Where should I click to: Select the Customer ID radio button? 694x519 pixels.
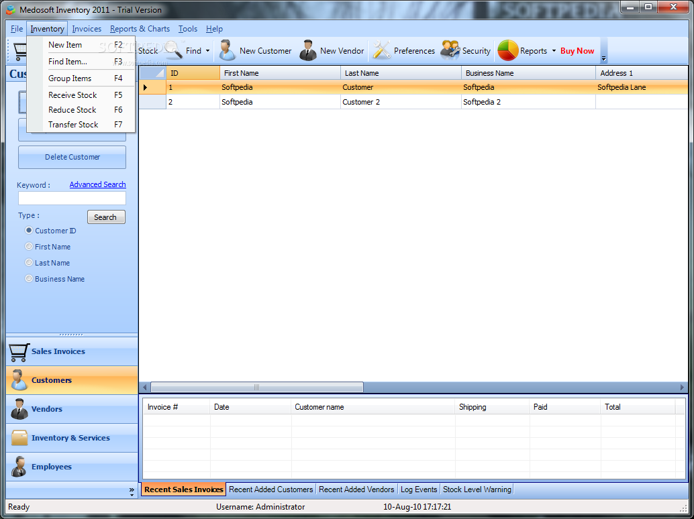(29, 230)
